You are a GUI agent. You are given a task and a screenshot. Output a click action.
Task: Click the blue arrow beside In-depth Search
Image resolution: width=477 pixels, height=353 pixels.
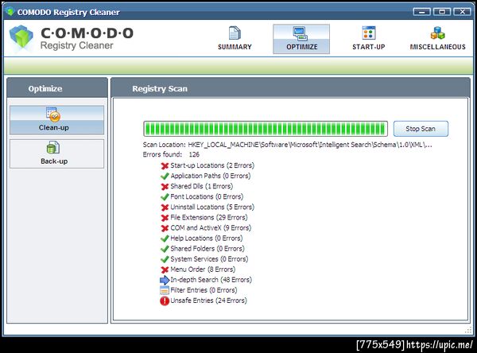pyautogui.click(x=165, y=280)
